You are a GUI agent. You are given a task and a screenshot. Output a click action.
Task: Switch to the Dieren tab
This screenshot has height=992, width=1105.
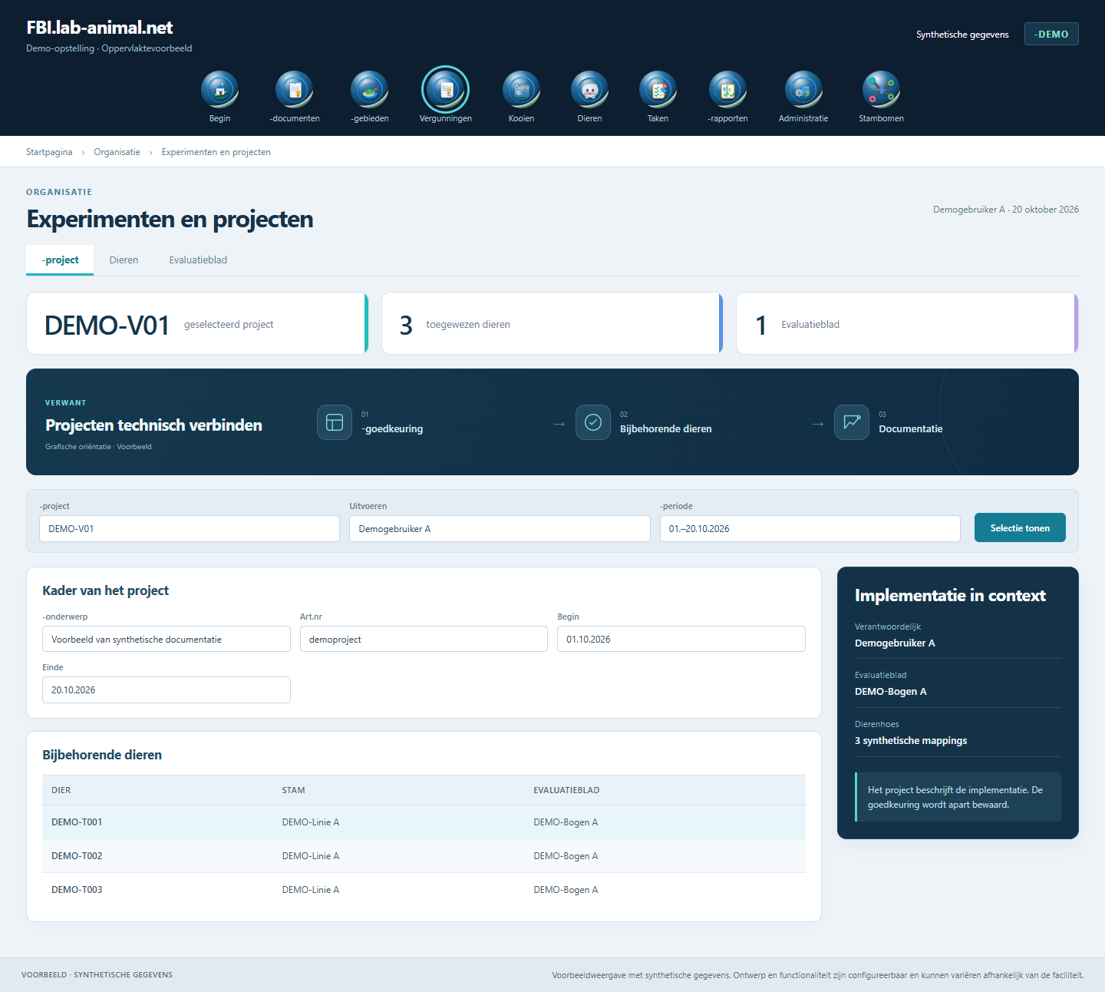click(x=124, y=260)
